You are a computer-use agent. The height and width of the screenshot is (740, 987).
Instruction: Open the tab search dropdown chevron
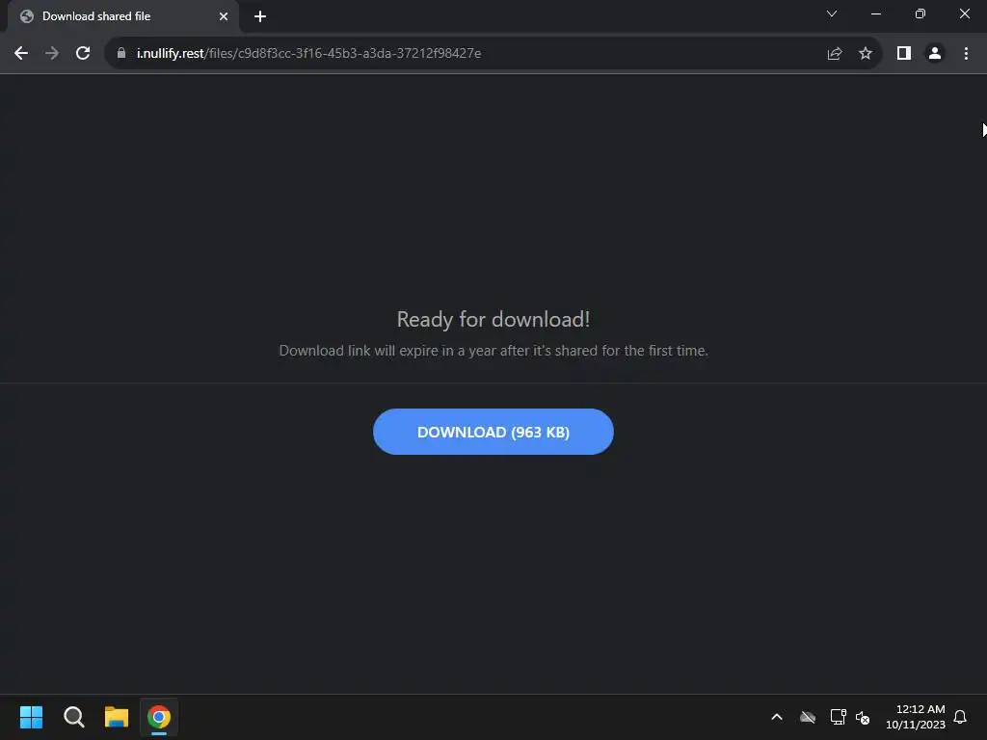(x=832, y=13)
